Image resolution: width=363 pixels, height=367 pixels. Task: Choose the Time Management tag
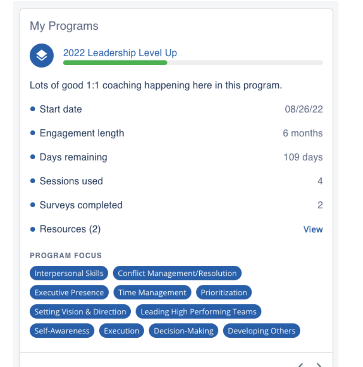[x=152, y=293]
